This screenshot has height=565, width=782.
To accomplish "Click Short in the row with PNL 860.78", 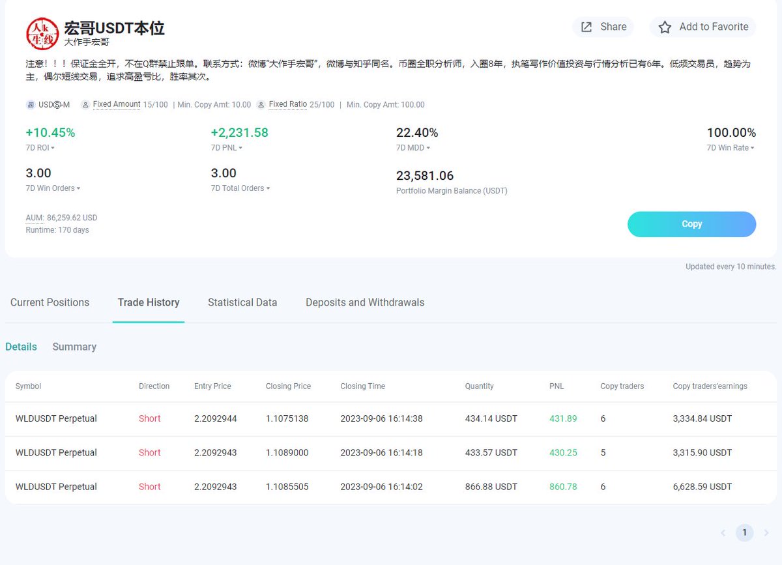I will 149,486.
